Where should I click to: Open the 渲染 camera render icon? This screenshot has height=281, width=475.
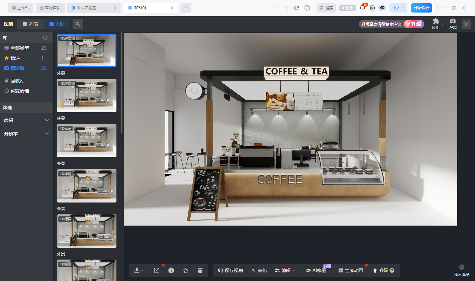coord(453,22)
